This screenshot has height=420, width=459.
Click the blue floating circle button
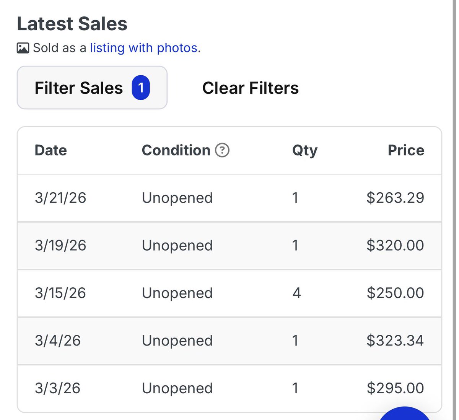(x=405, y=415)
